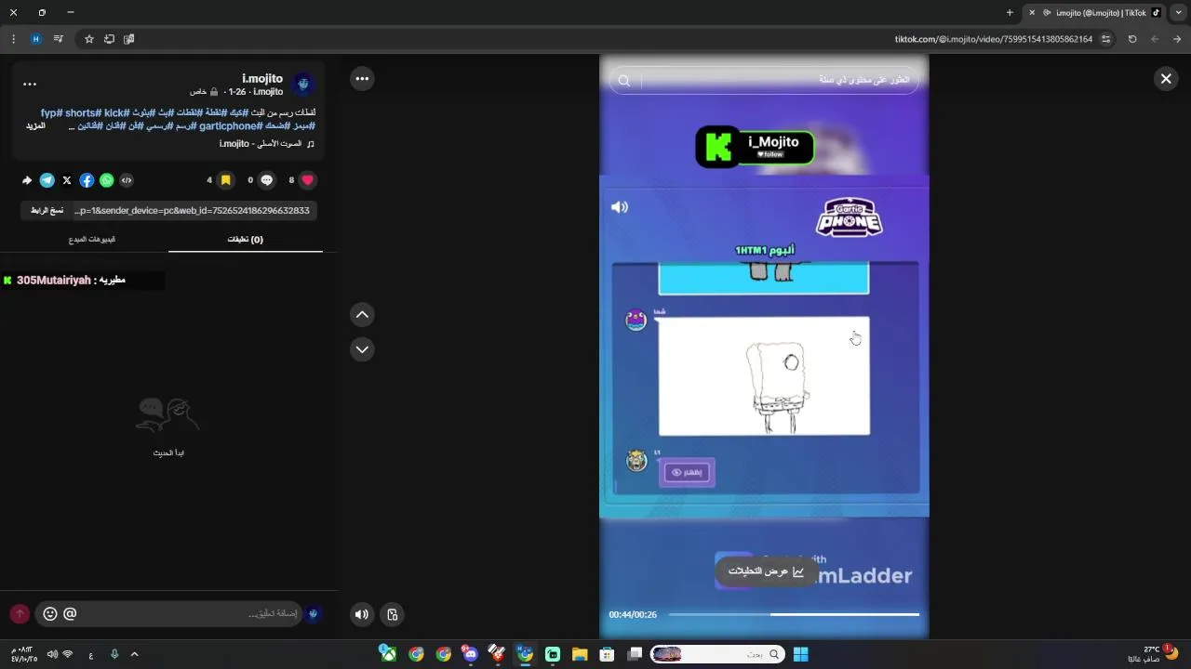Open the post's three-dot menu beside i.mojito
The width and height of the screenshot is (1191, 669).
30,84
